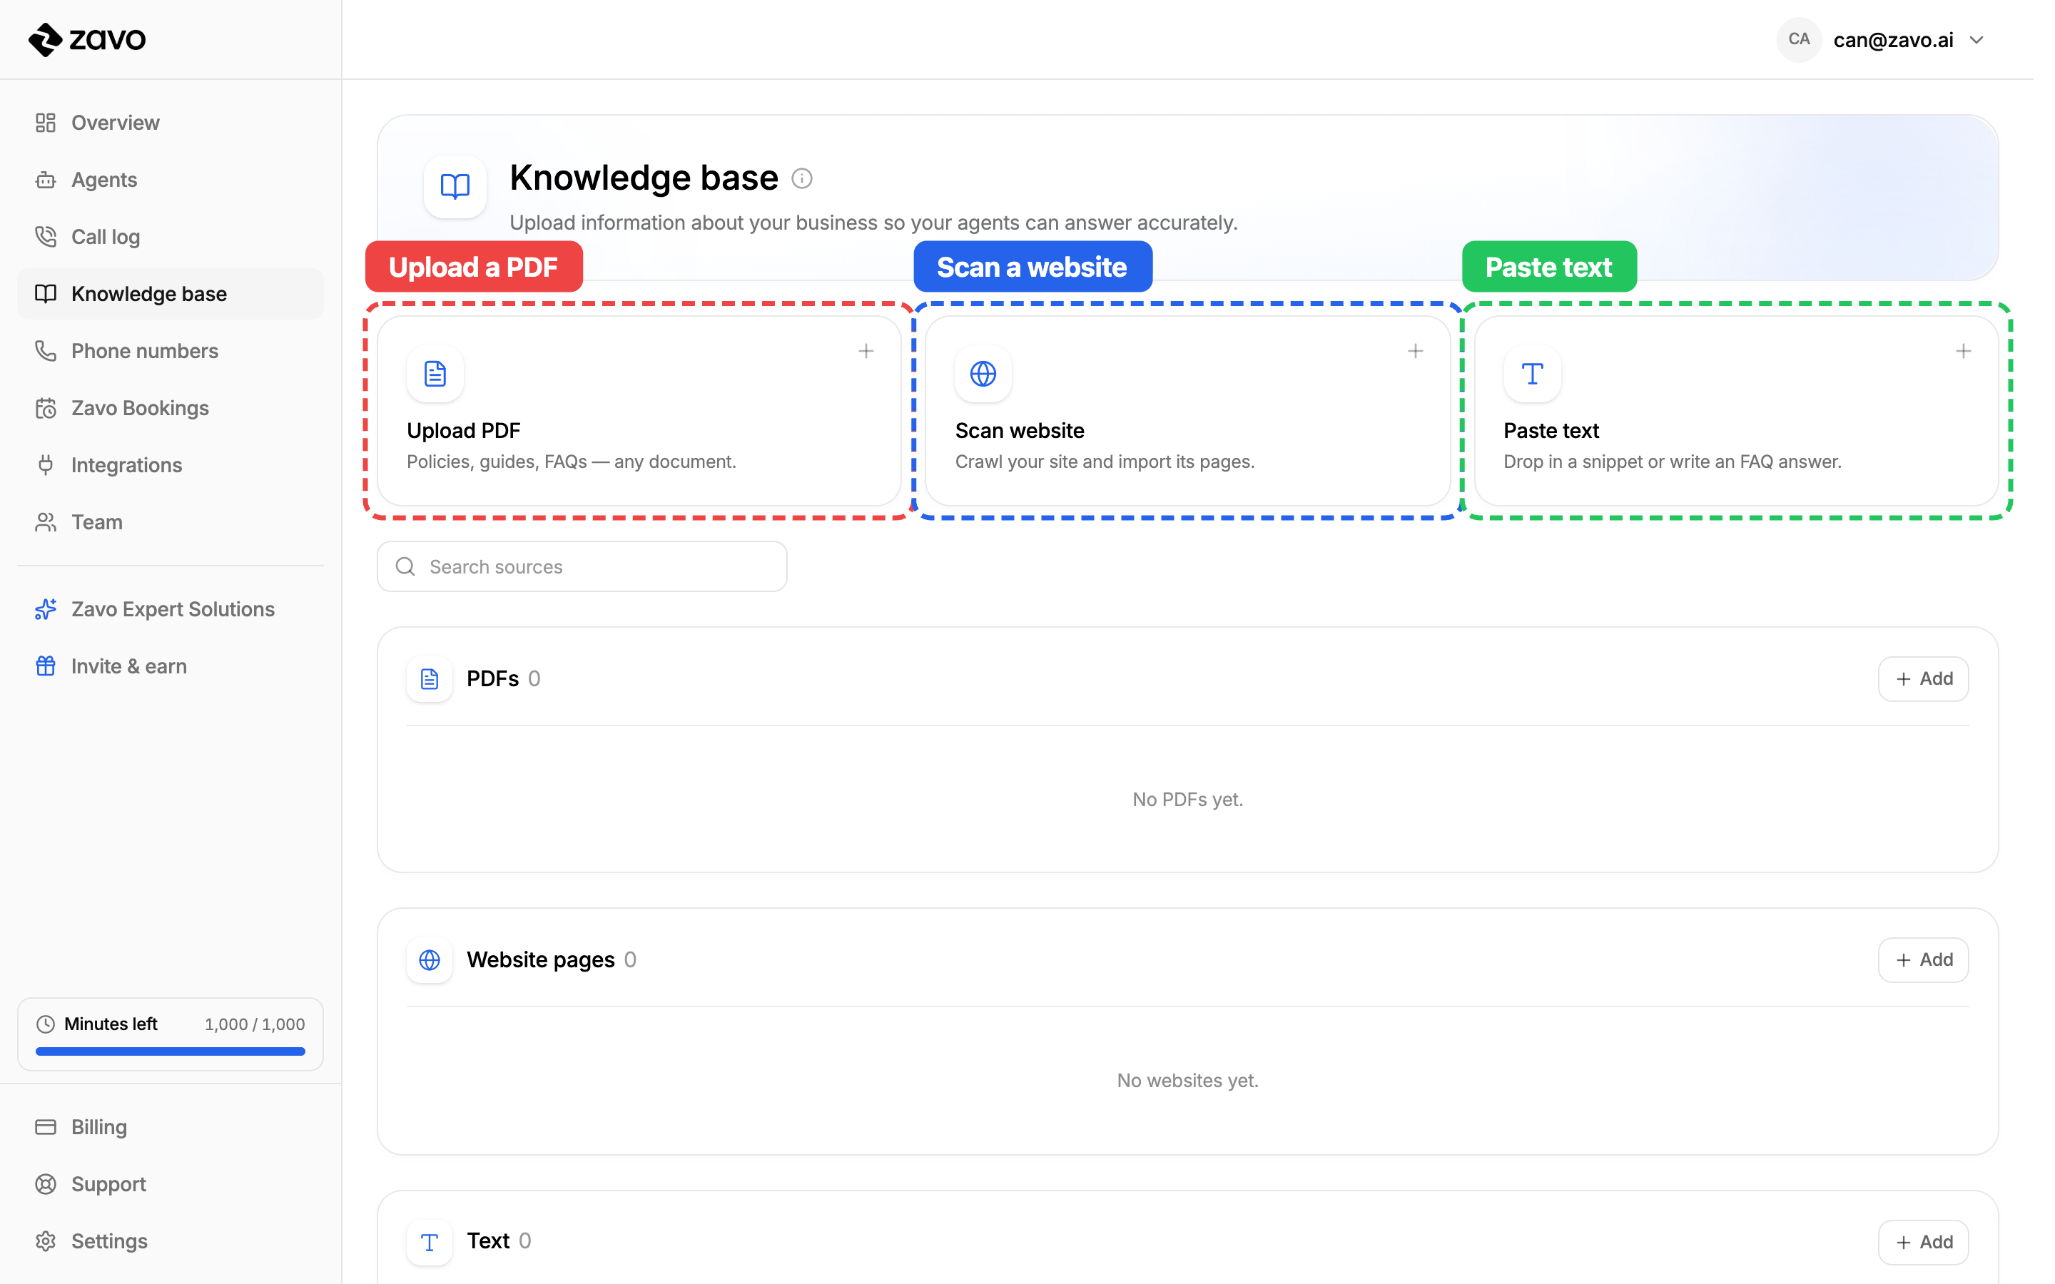
Task: Click the Agents robot icon
Action: 46,179
